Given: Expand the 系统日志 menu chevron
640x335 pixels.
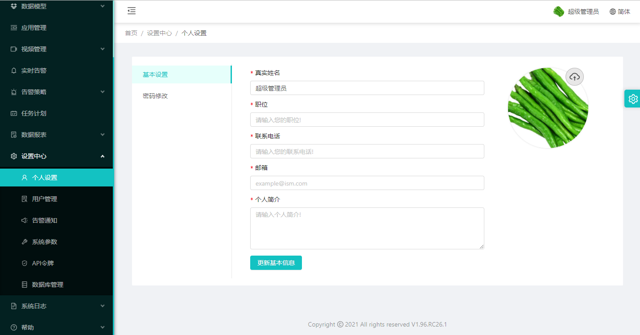Looking at the screenshot, I should [103, 306].
